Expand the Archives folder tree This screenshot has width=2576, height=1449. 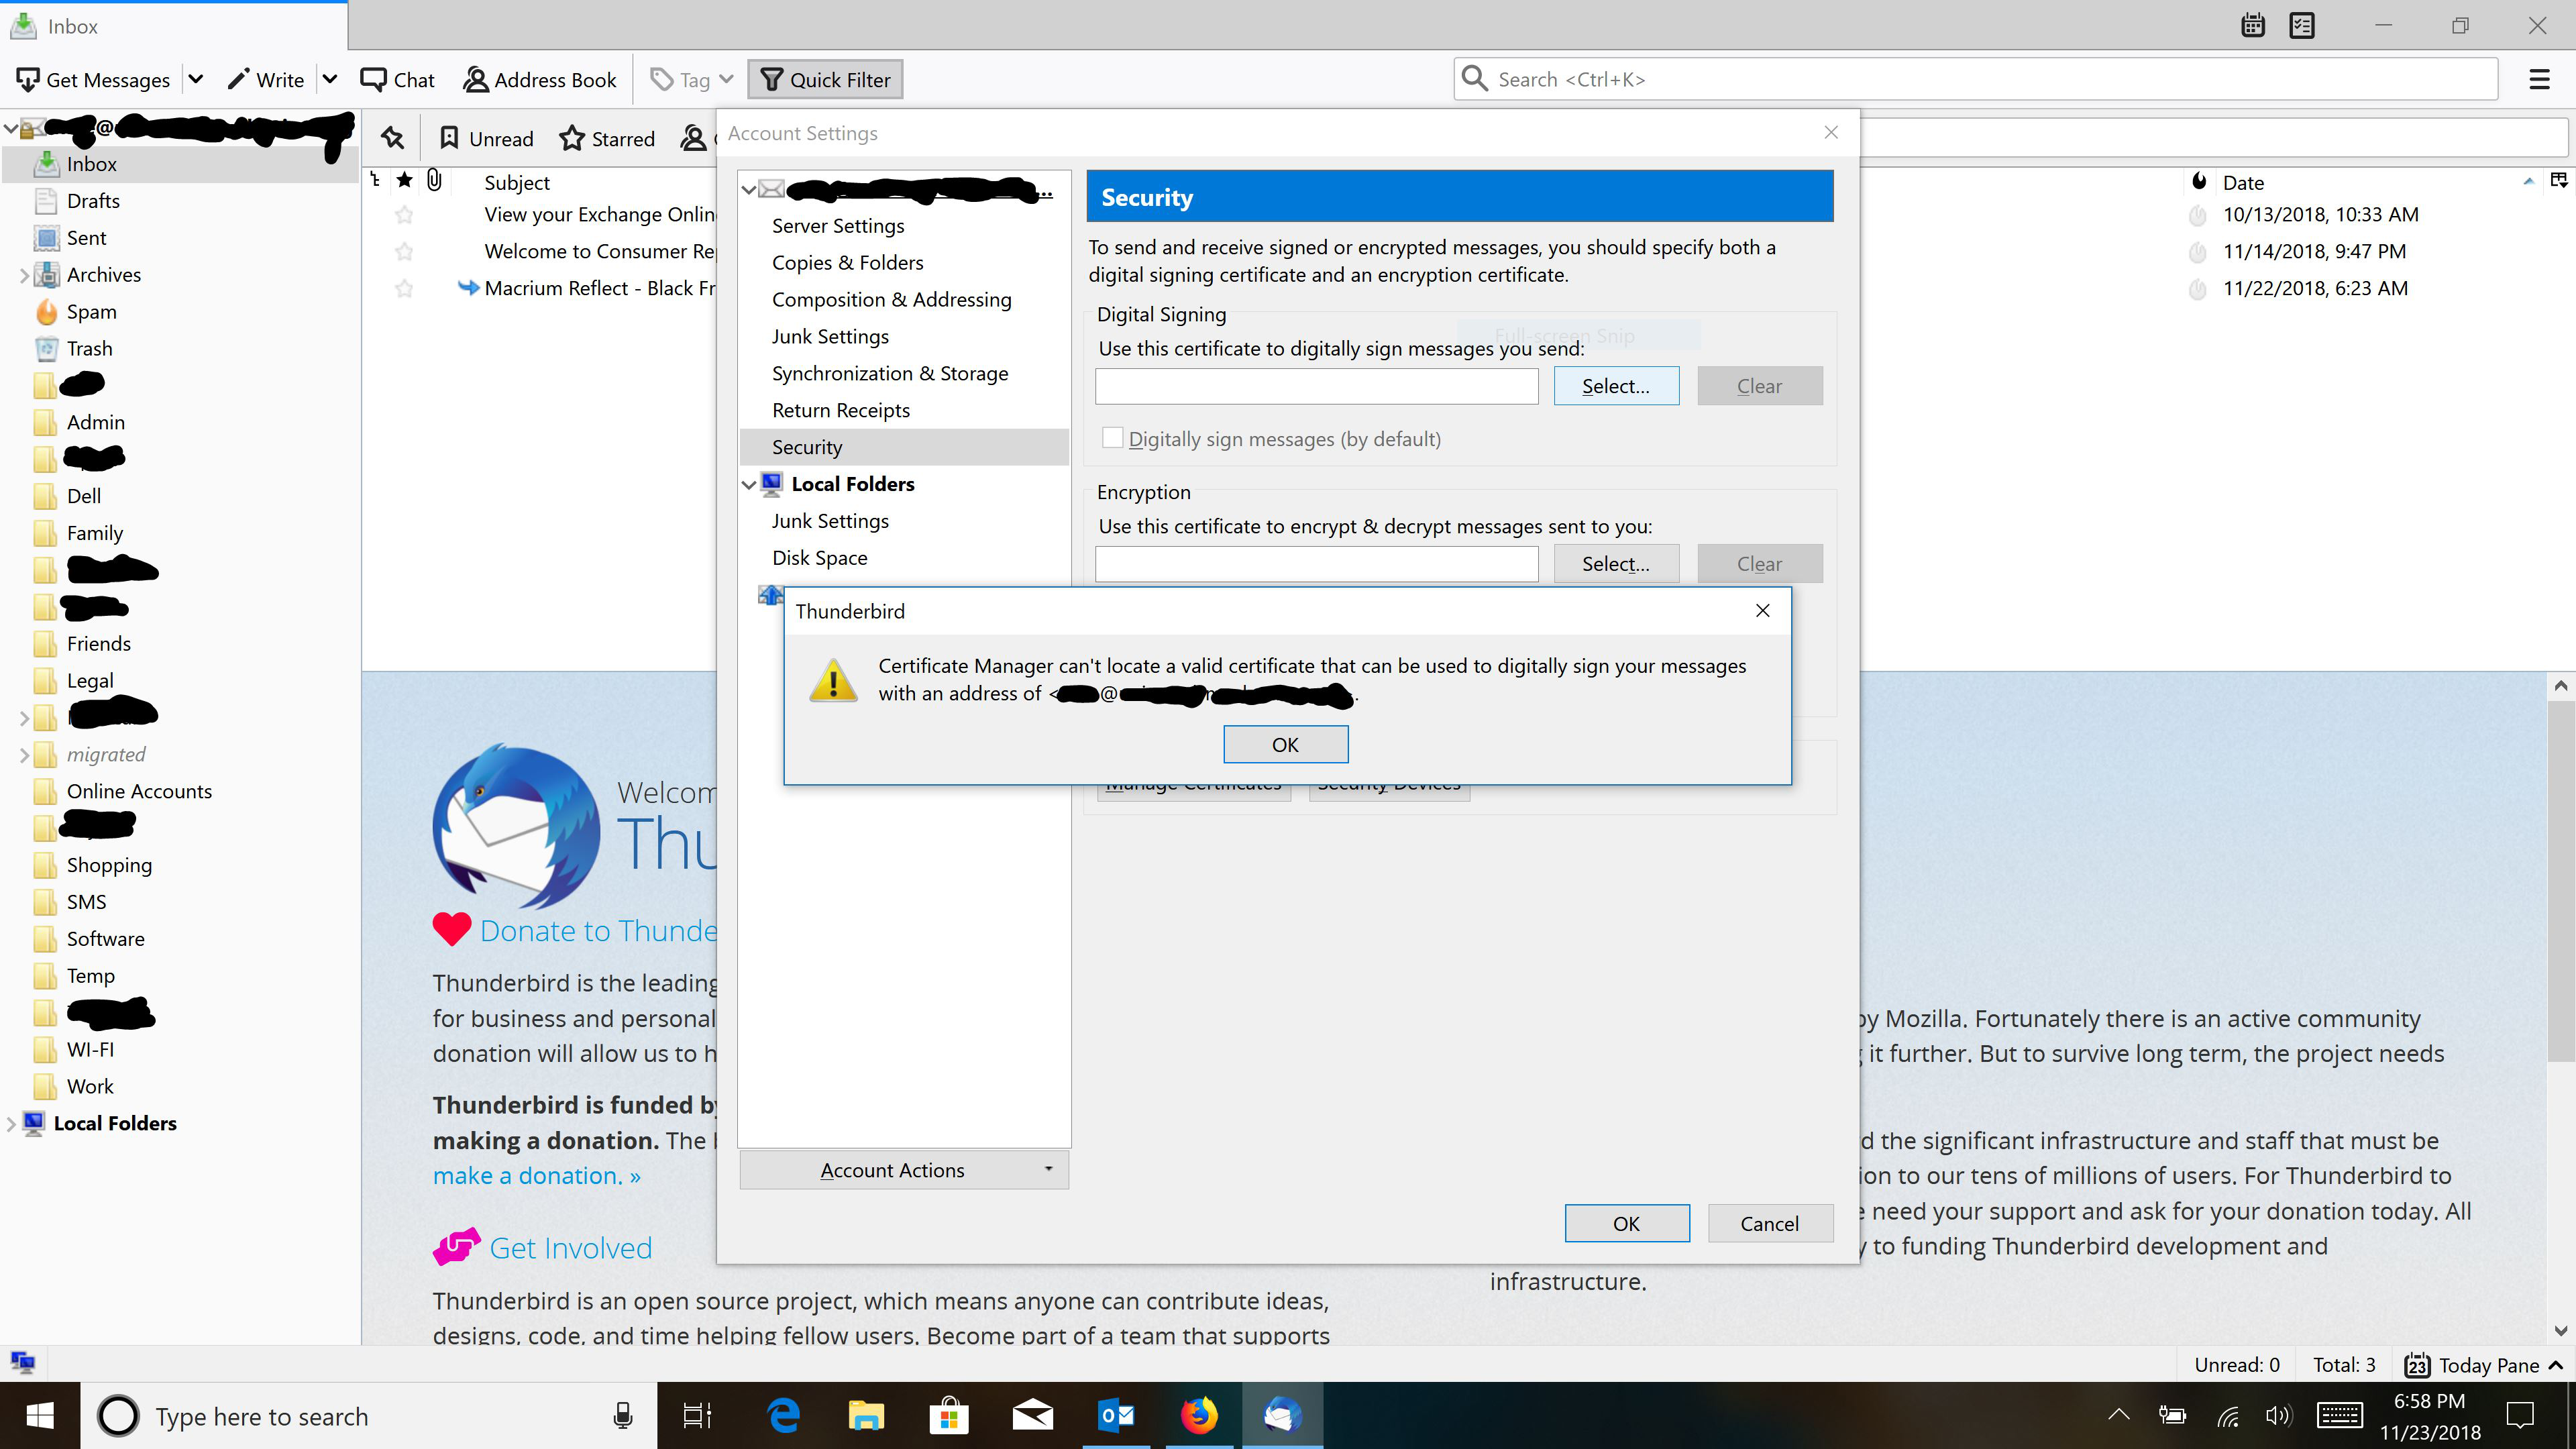pos(24,275)
